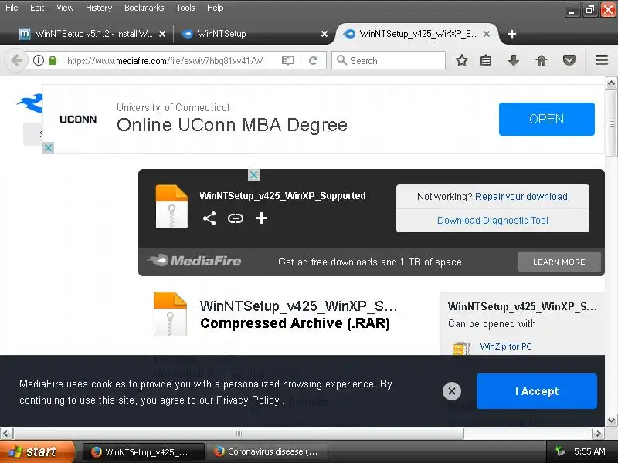Click the orange archive file icon in dark panel
Image resolution: width=618 pixels, height=463 pixels.
(x=171, y=206)
